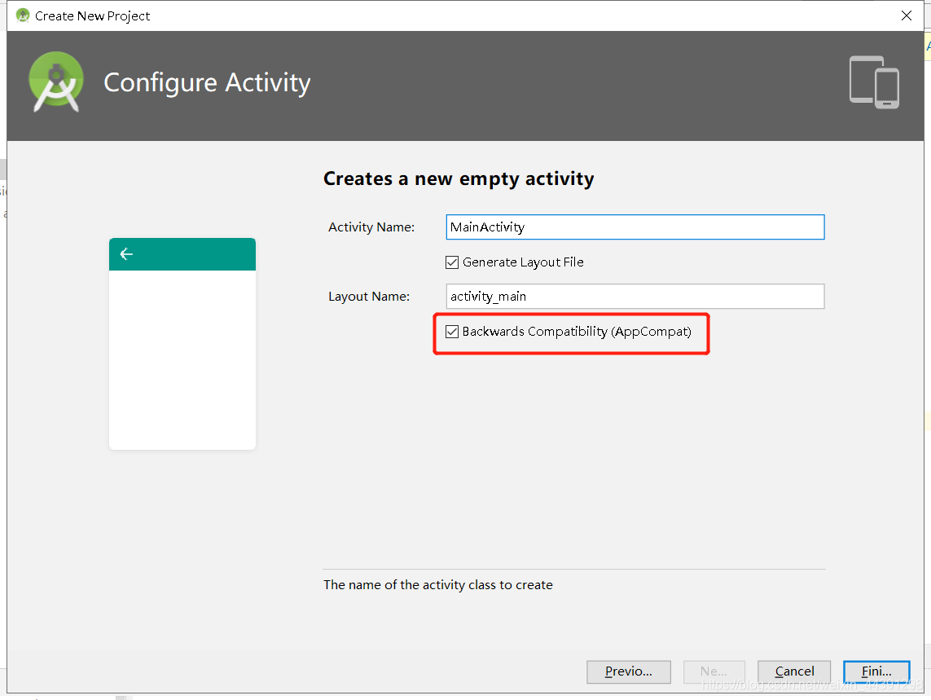Click the activity class description hint text

point(438,584)
